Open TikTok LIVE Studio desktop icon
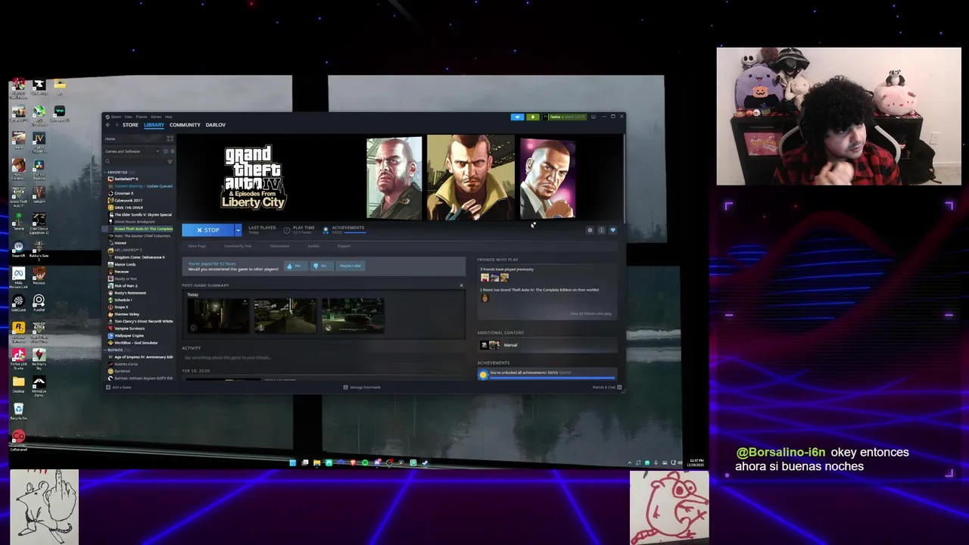Screen dimensions: 969x545 tap(18, 358)
